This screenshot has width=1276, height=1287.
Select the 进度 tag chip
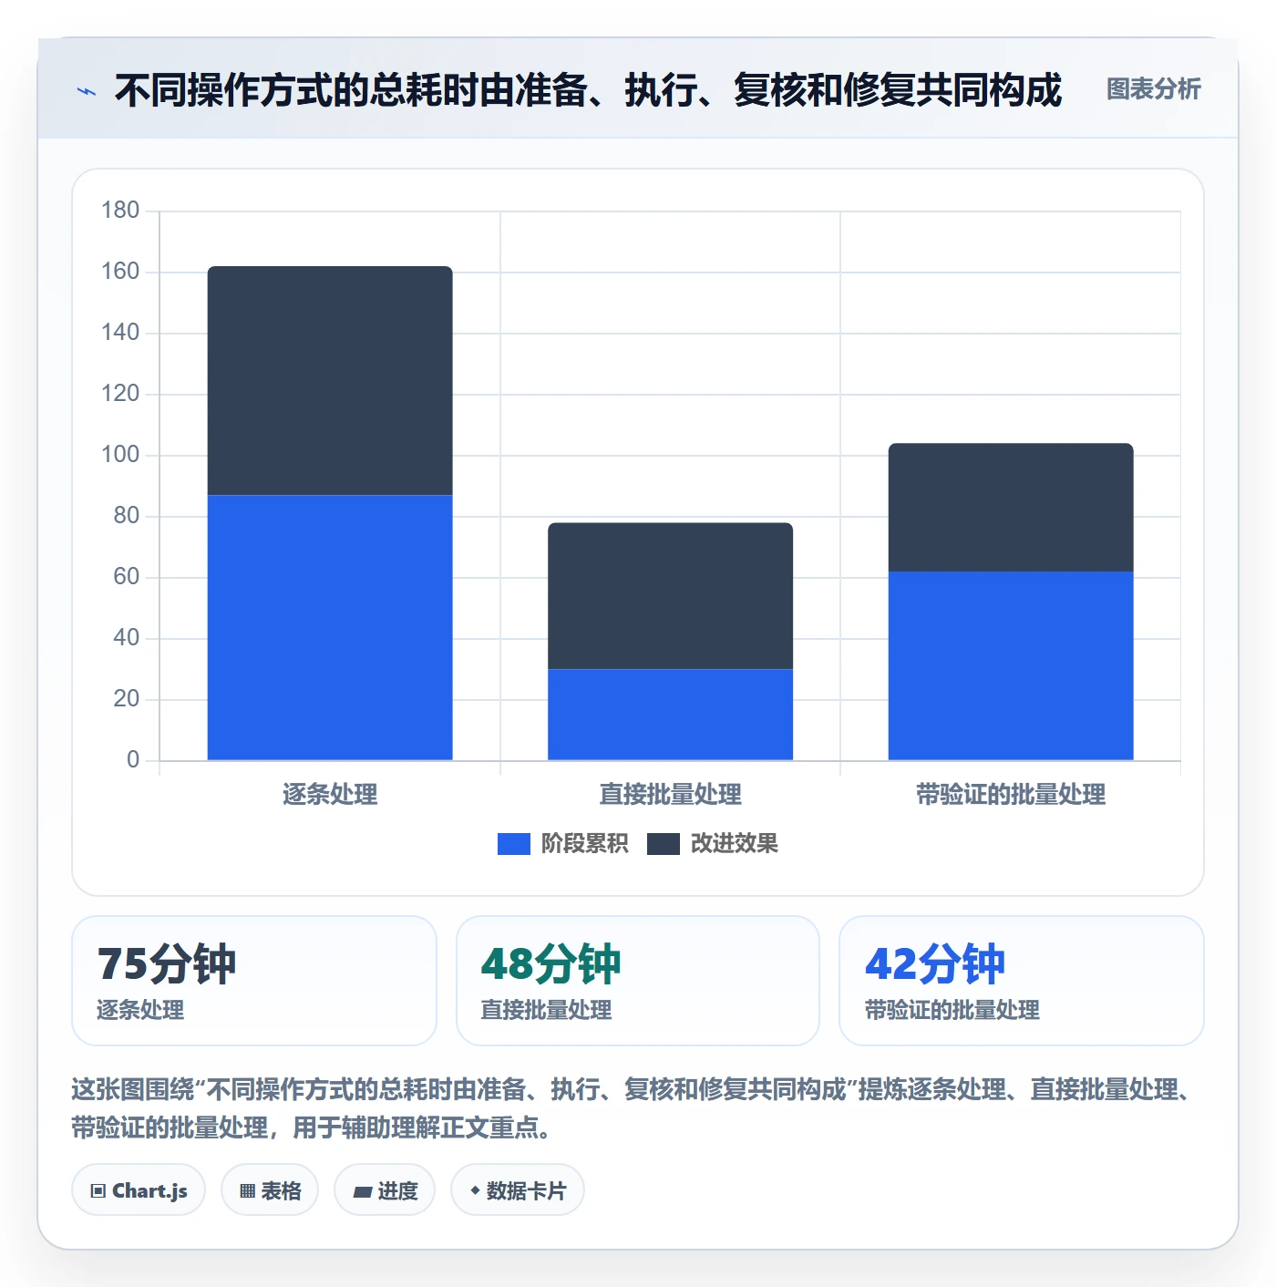click(x=385, y=1190)
